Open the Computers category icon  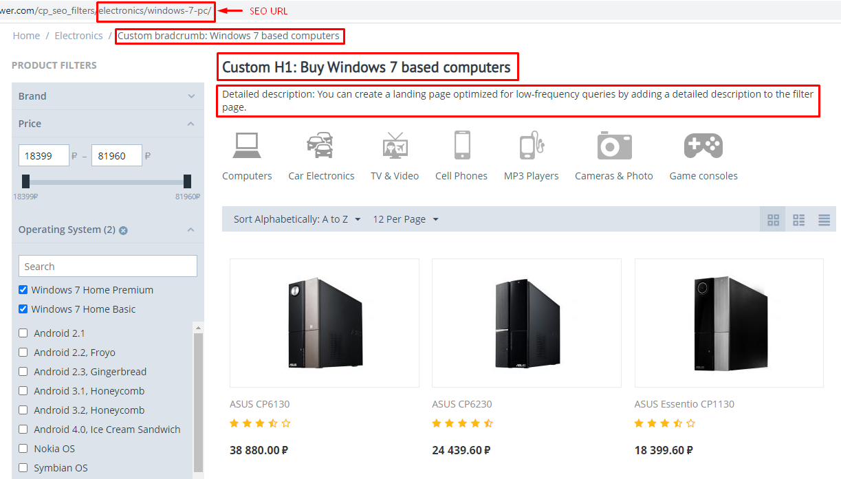point(247,145)
